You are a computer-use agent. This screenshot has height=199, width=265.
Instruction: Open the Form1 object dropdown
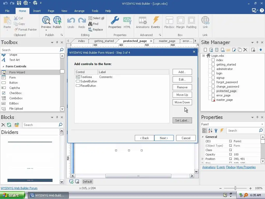[x=262, y=124]
